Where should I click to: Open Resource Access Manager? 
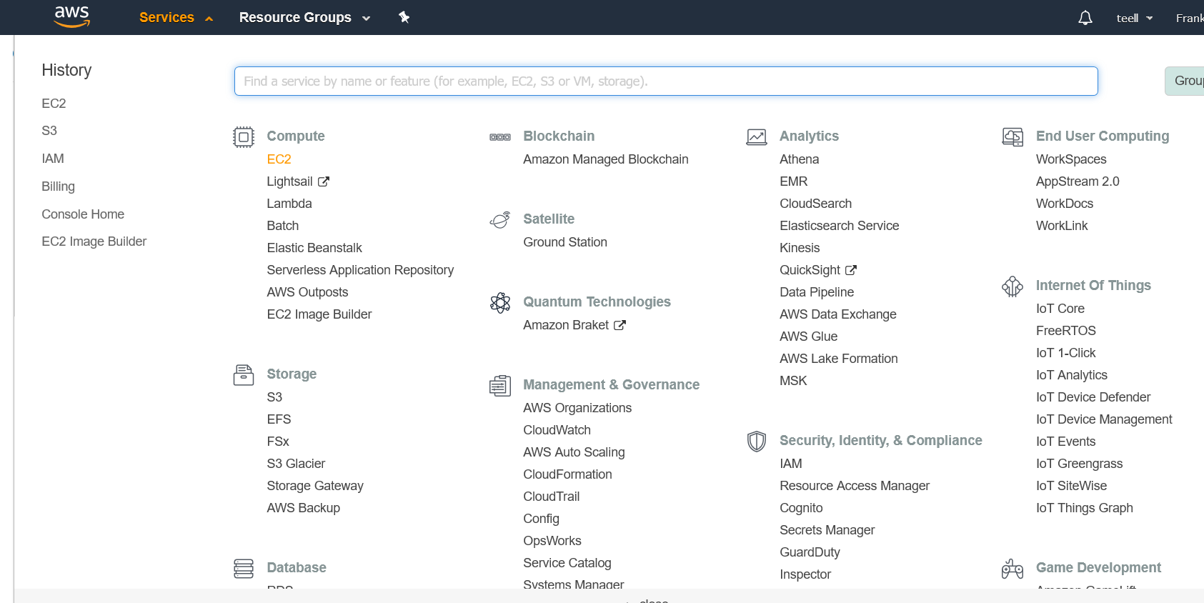[855, 486]
